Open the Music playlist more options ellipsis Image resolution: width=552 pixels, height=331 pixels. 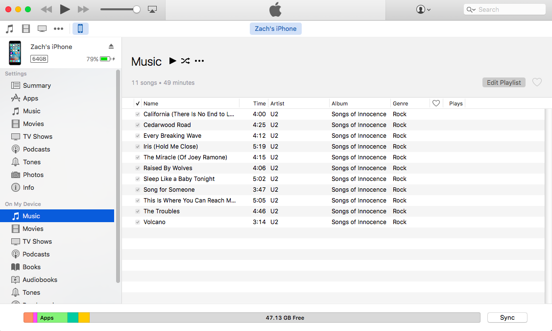199,61
